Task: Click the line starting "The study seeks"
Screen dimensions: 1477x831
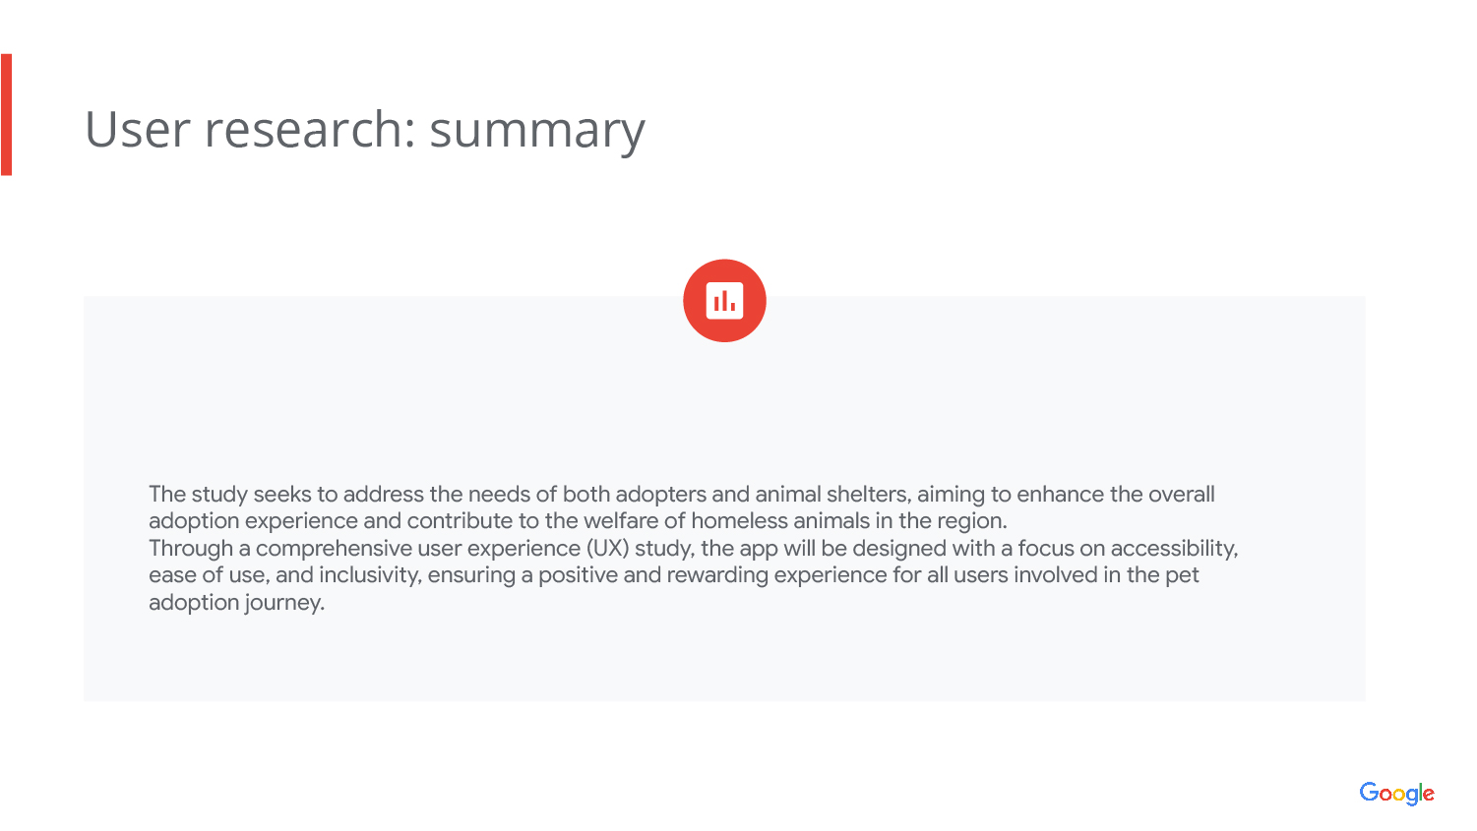Action: tap(681, 494)
